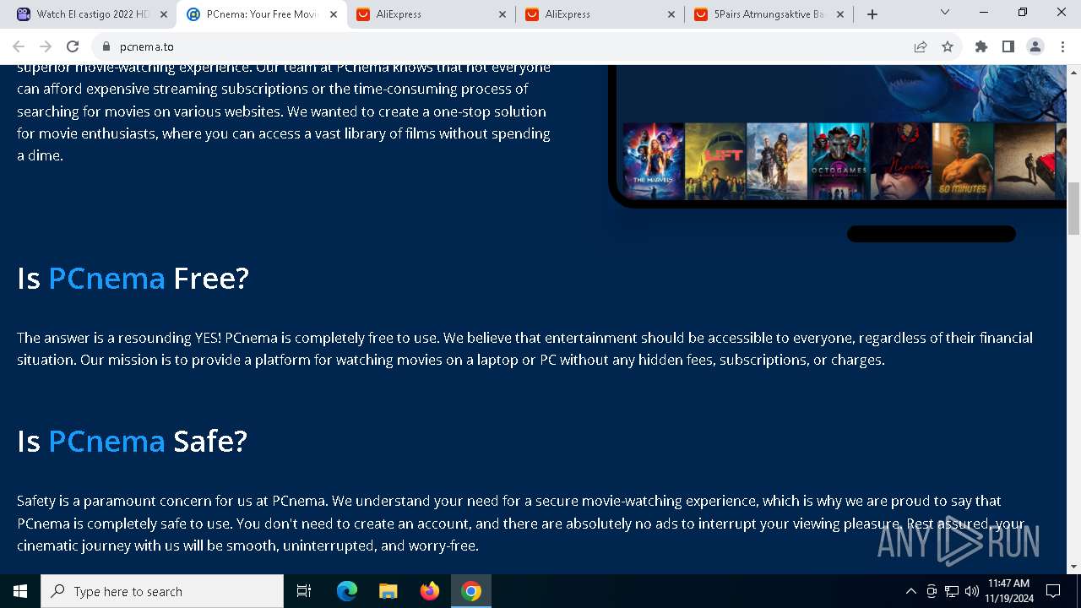Screen dimensions: 1081x608
Task: Click the Octogames movie poster
Action: (x=839, y=161)
